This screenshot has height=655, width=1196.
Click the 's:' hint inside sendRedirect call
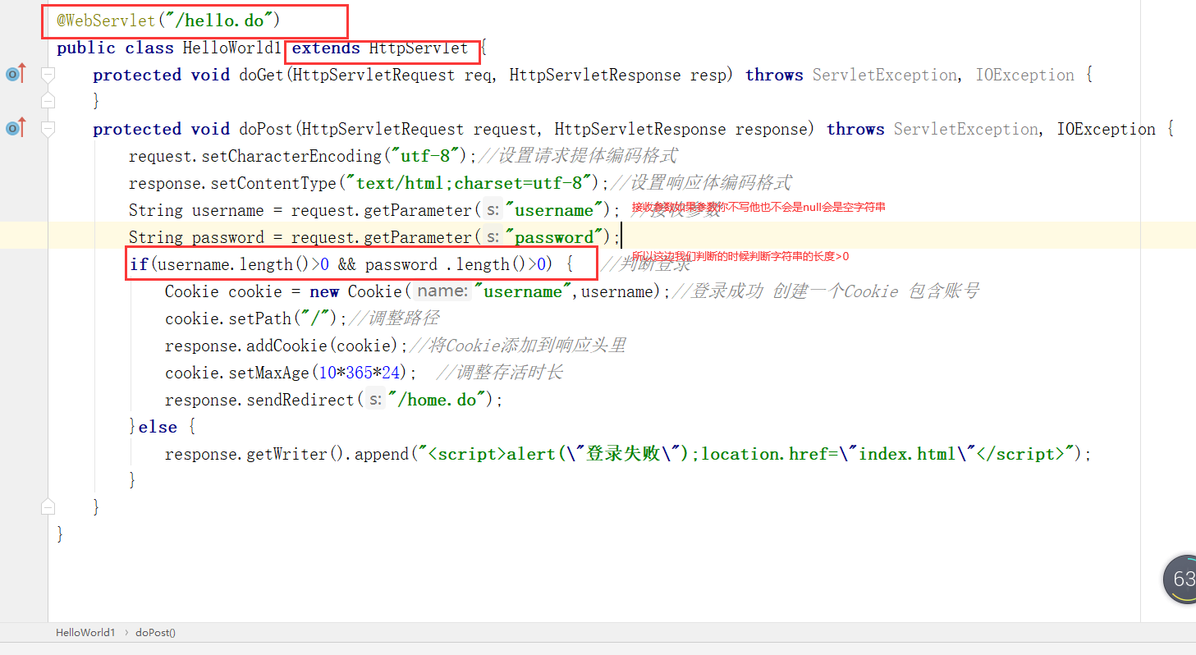374,399
